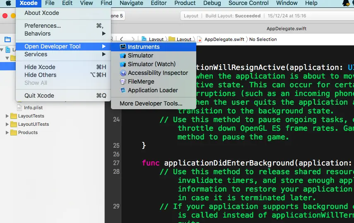This screenshot has height=223, width=354.
Task: Launch Simulator from the submenu
Action: click(154, 55)
